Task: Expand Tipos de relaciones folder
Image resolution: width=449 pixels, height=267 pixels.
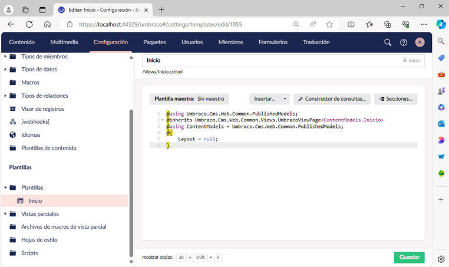Action: pyautogui.click(x=5, y=96)
